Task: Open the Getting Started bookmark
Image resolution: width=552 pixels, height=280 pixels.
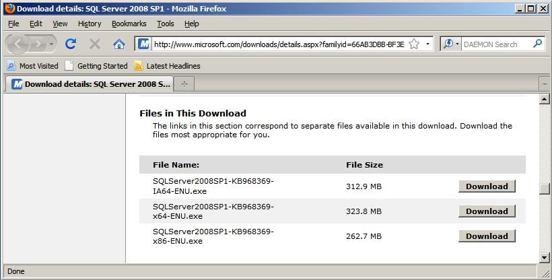Action: [96, 66]
